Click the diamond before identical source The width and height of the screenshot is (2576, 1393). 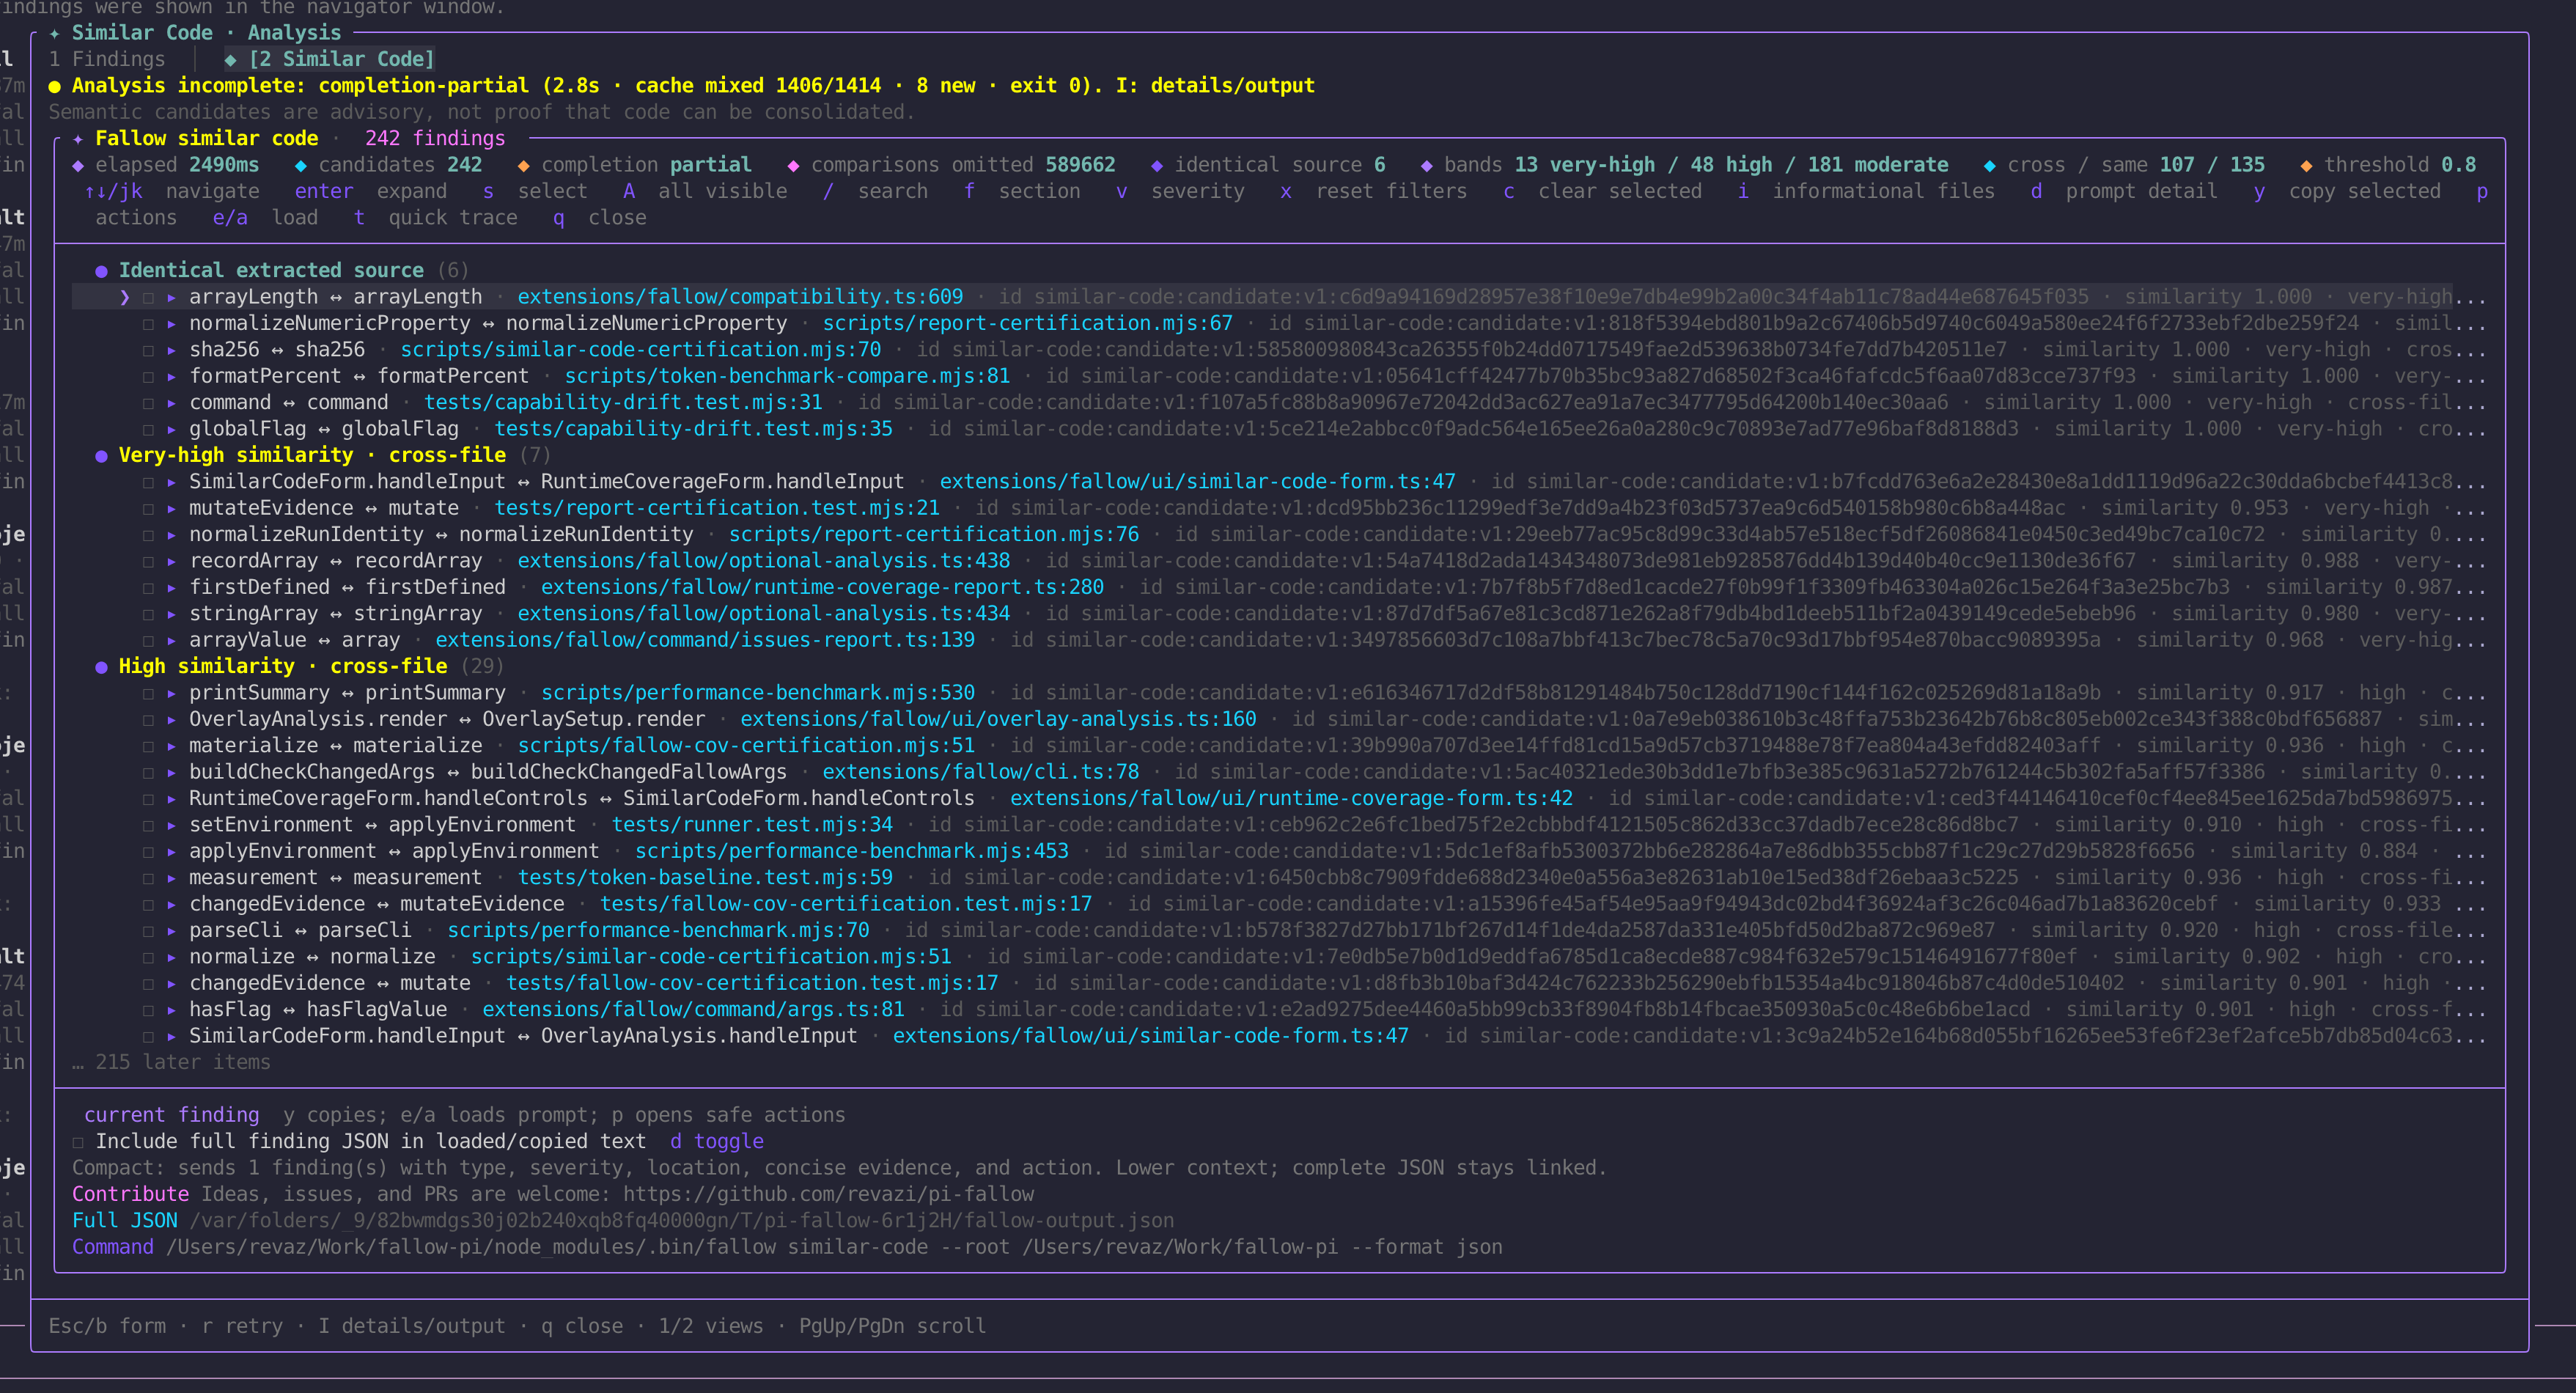[x=1157, y=166]
